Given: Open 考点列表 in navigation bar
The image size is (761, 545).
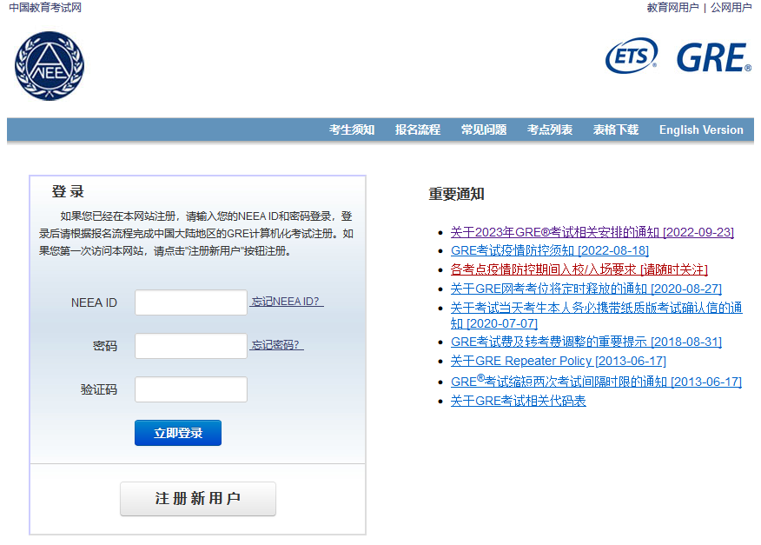Looking at the screenshot, I should [550, 130].
